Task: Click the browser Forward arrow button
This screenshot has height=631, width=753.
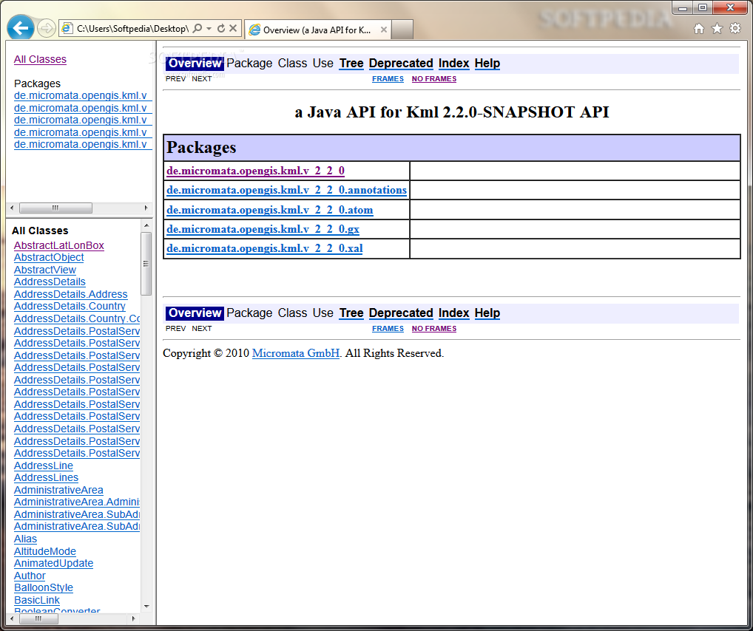Action: [46, 28]
